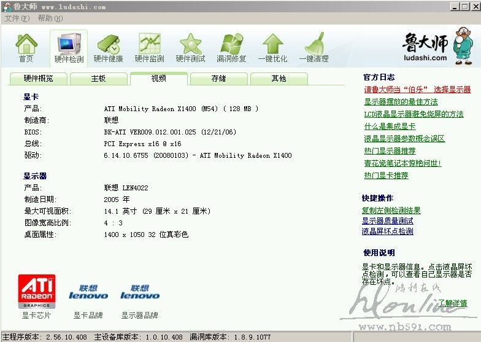Click the ATI Radeon graphics logo
The width and height of the screenshot is (481, 342).
37,291
